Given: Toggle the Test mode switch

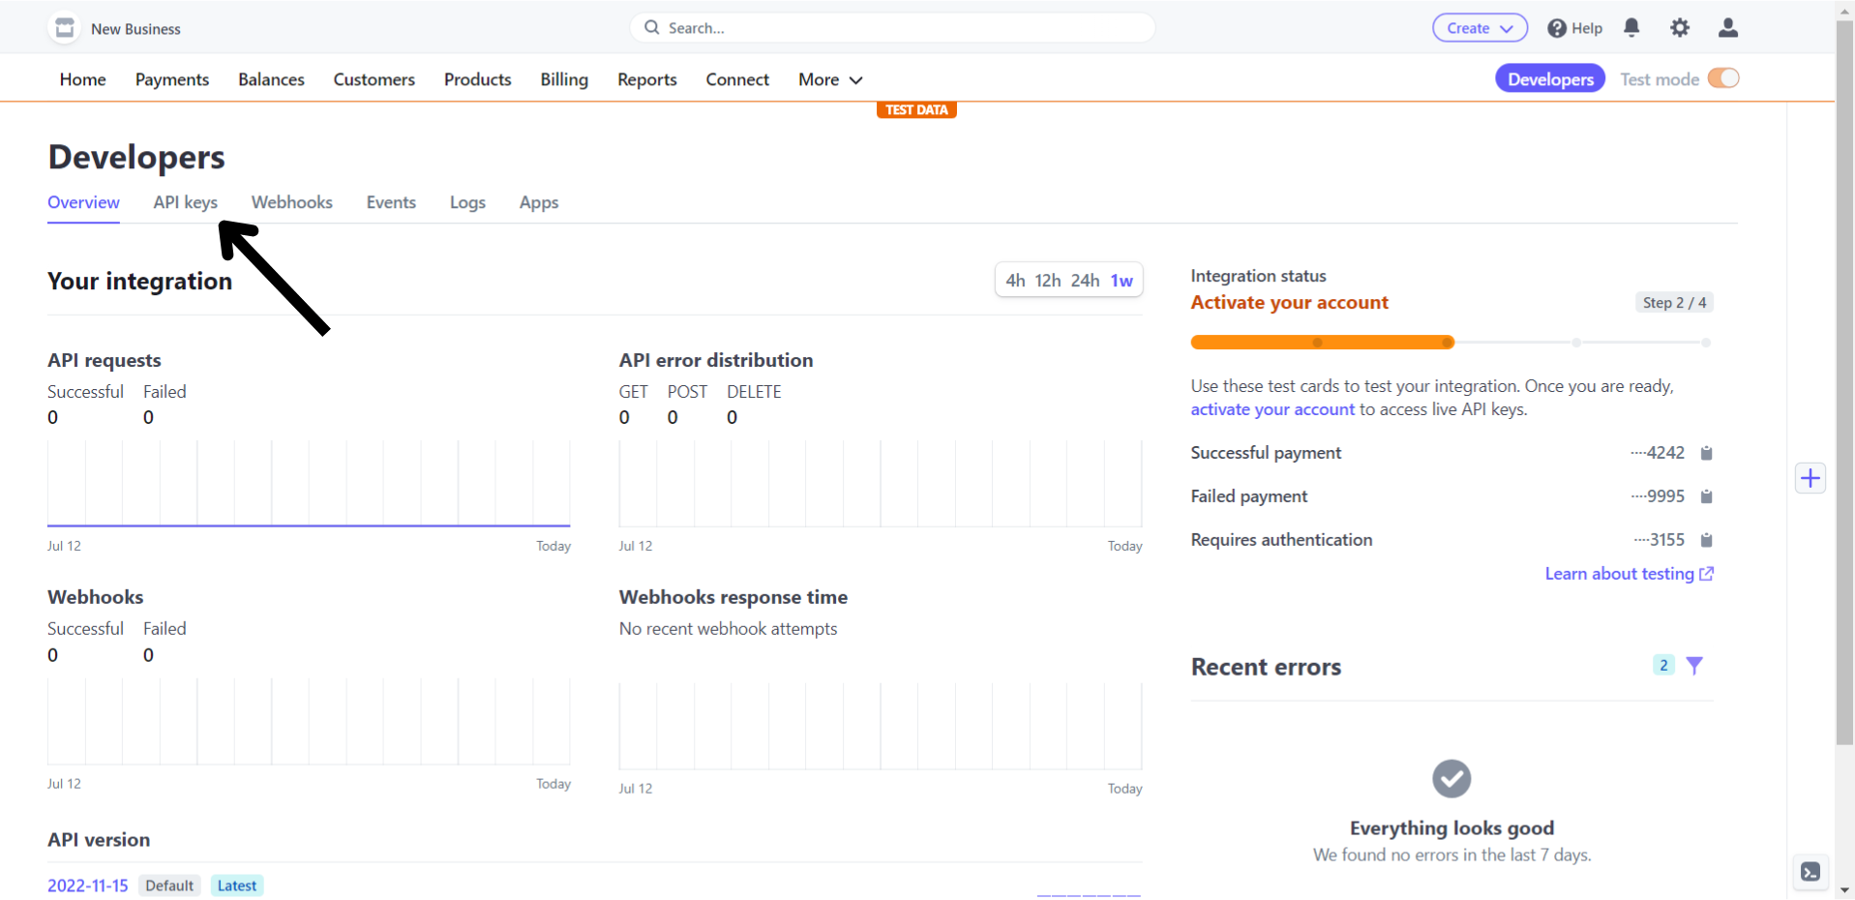Looking at the screenshot, I should (x=1723, y=78).
